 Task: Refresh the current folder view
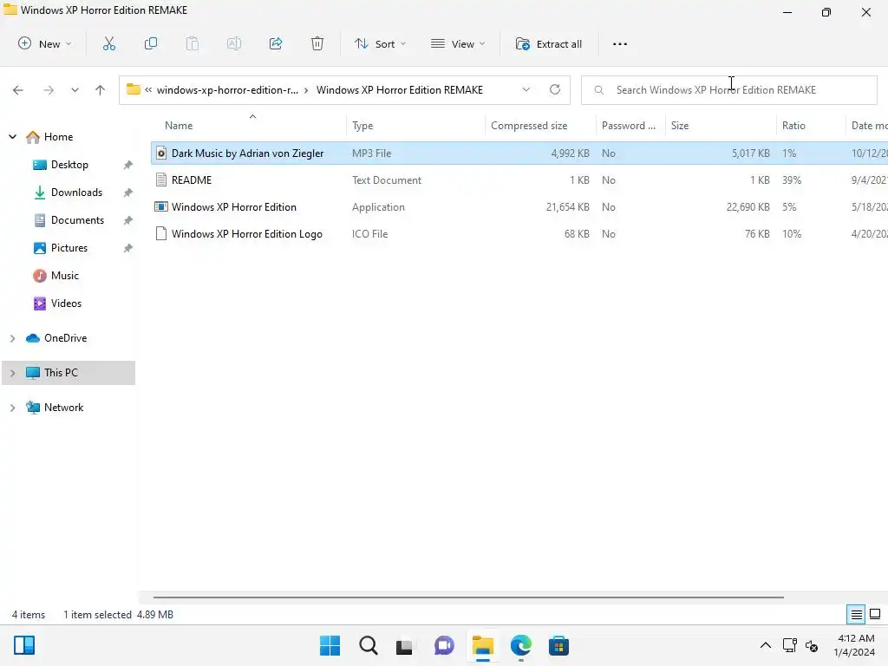(555, 89)
